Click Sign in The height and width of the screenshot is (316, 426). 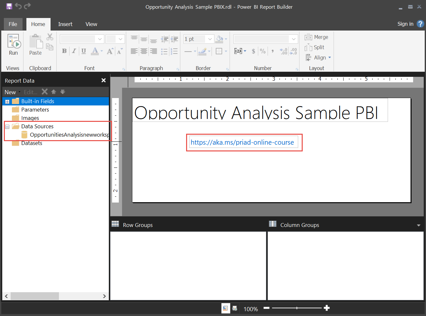(x=405, y=24)
